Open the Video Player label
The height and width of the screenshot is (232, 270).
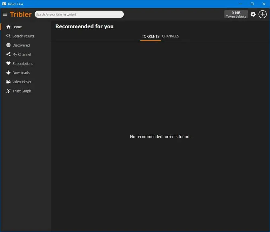coord(22,82)
